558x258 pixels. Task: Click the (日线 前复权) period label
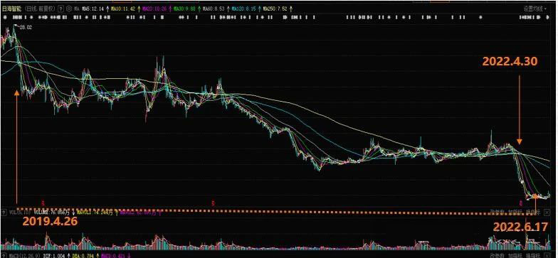pos(41,9)
